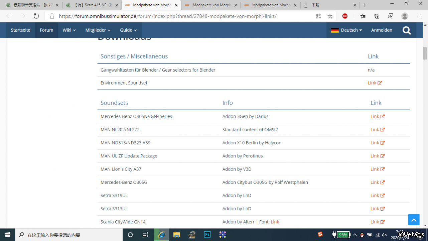
Task: Open the volume control in the tray
Action: 384,235
